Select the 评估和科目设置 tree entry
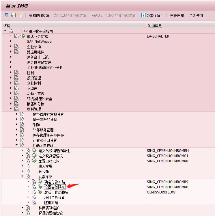The image size is (215, 216). tap(45, 140)
